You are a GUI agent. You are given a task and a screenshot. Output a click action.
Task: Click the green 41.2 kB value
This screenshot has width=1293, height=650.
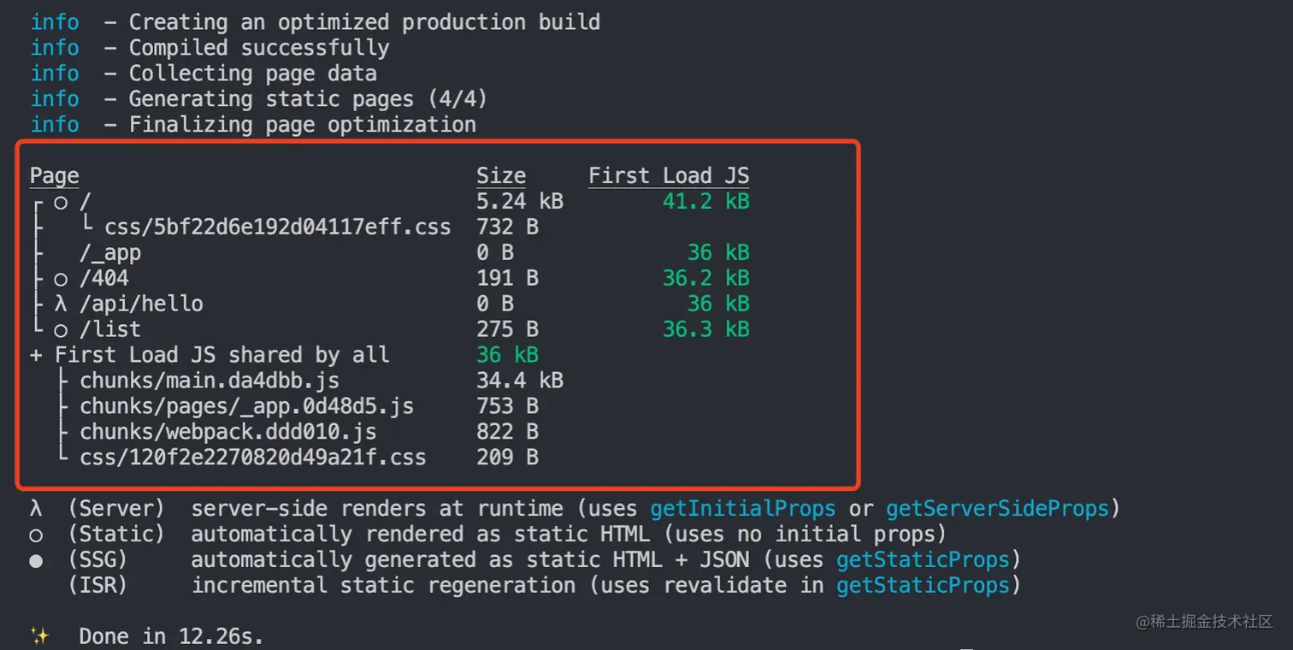click(706, 202)
